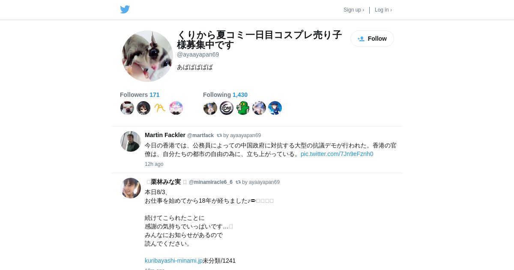Visit the kuribayashi-minami.jp link
The width and height of the screenshot is (514, 270).
[173, 261]
